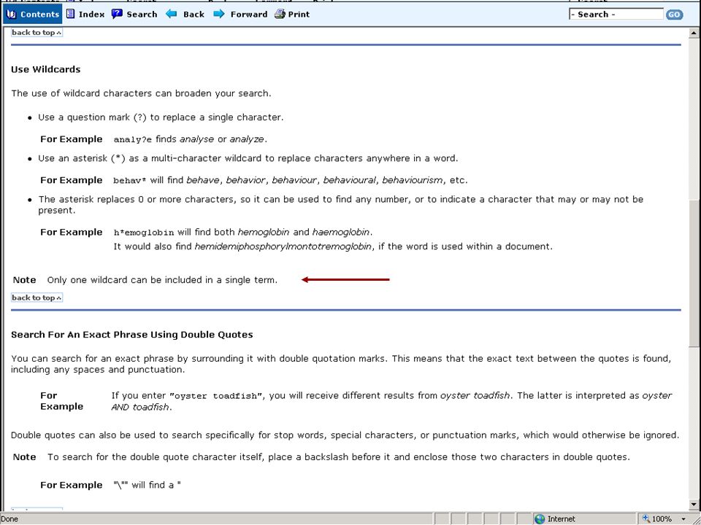
Task: Click the zoom magnifier icon in status bar
Action: click(x=646, y=518)
